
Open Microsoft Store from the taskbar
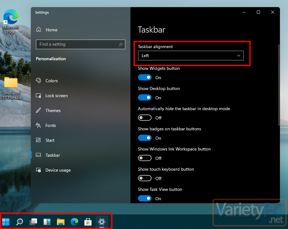(x=88, y=222)
